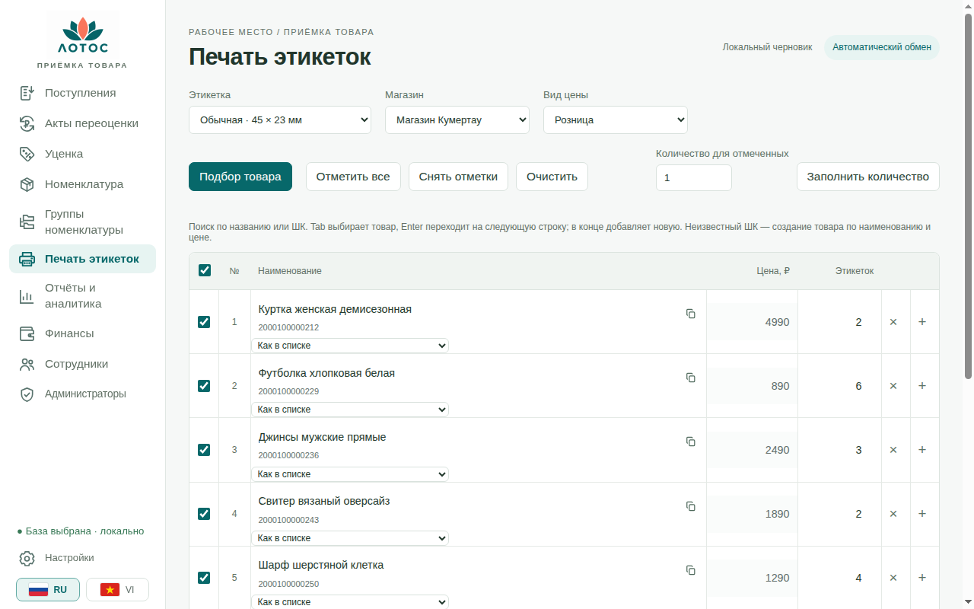Click the Поступления sidebar icon
974x609 pixels.
[27, 93]
